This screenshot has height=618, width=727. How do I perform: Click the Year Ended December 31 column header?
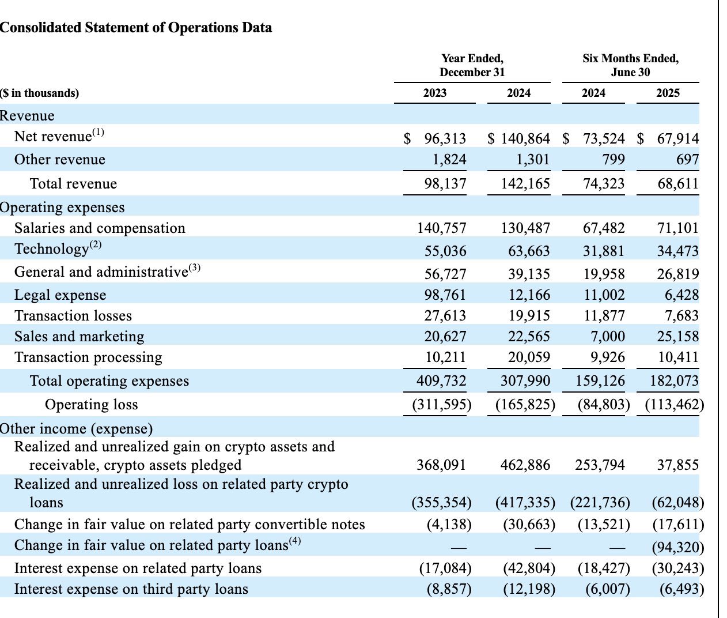(x=472, y=65)
